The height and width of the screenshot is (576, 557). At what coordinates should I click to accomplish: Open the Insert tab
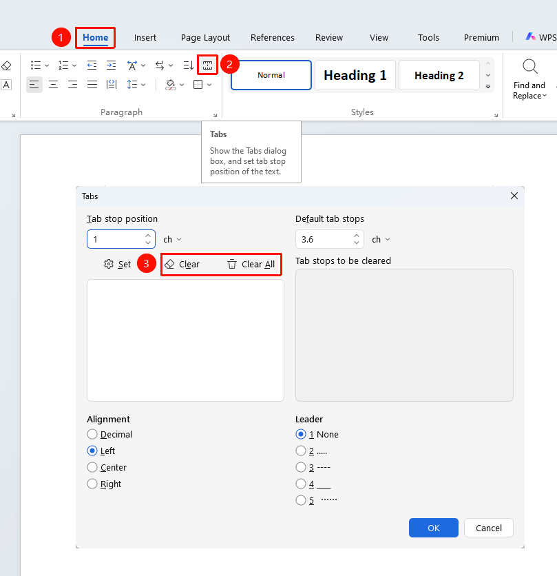[x=145, y=37]
